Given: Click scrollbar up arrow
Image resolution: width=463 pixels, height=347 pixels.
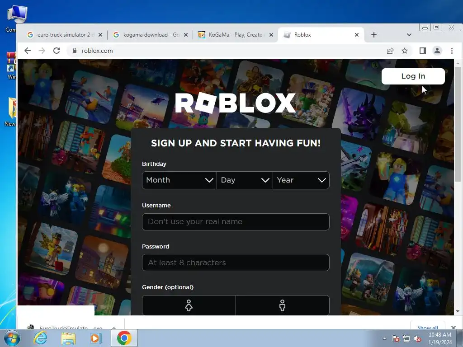Looking at the screenshot, I should [458, 63].
